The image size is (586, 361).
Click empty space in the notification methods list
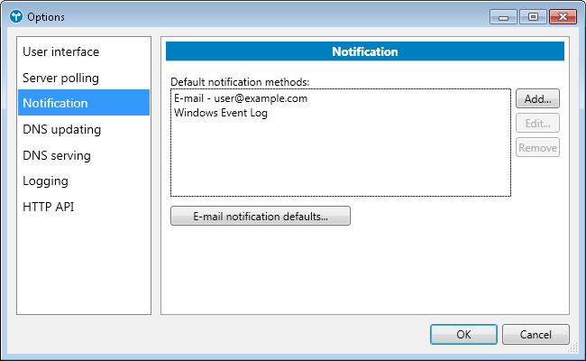[340, 162]
